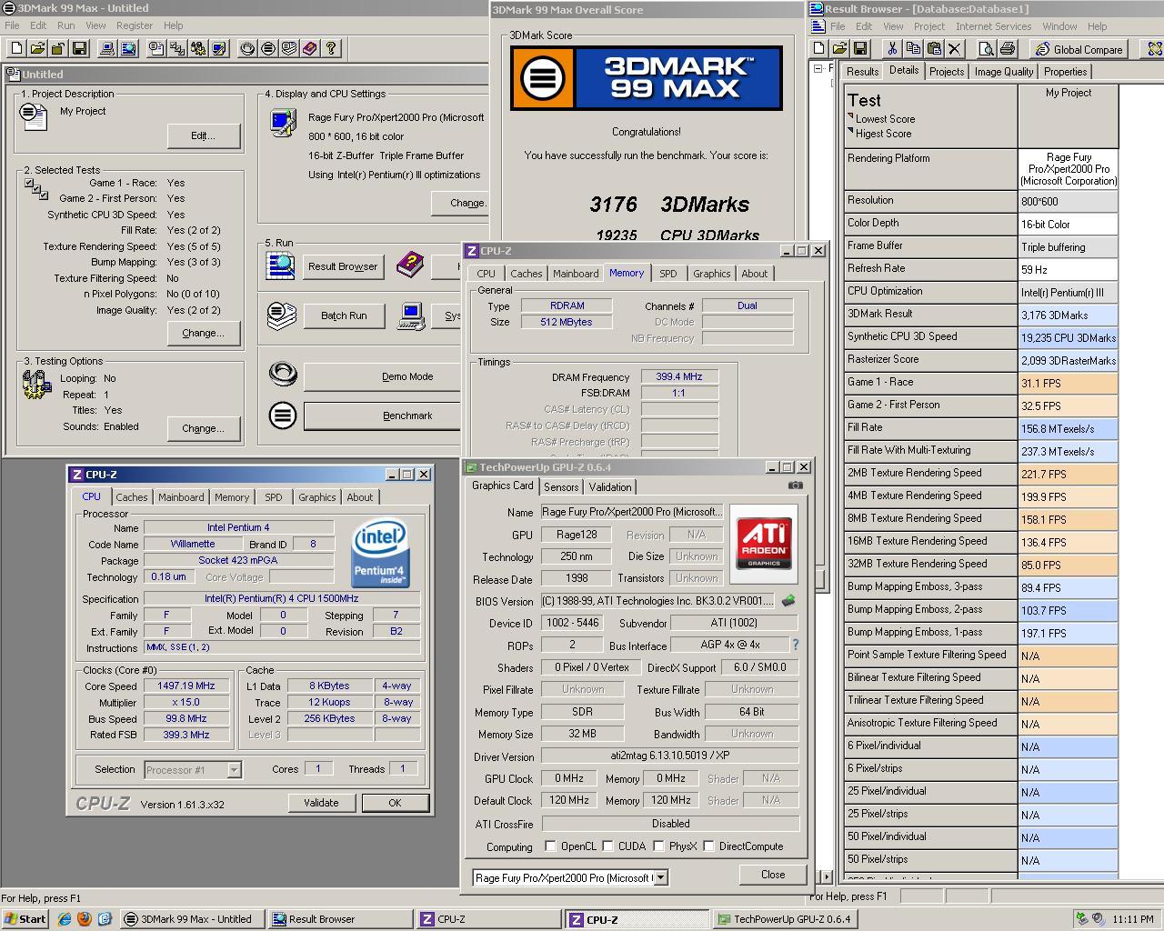
Task: Take GPU-Z screenshot with camera icon
Action: 796,486
